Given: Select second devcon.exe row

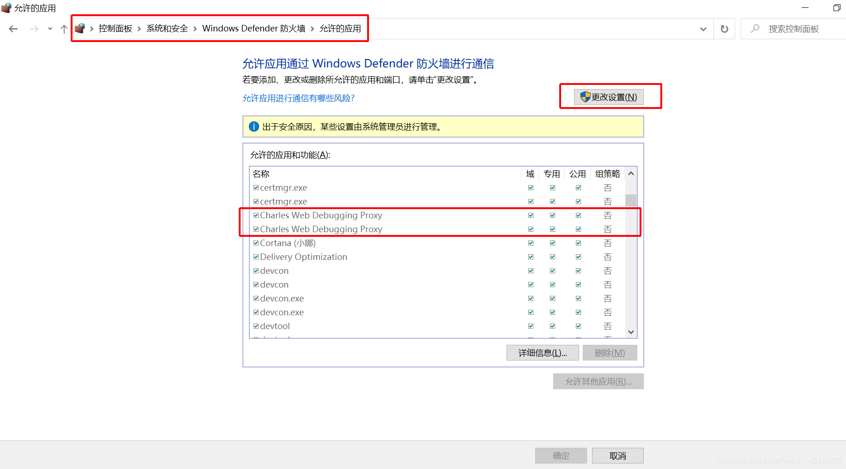Looking at the screenshot, I should click(x=437, y=313).
